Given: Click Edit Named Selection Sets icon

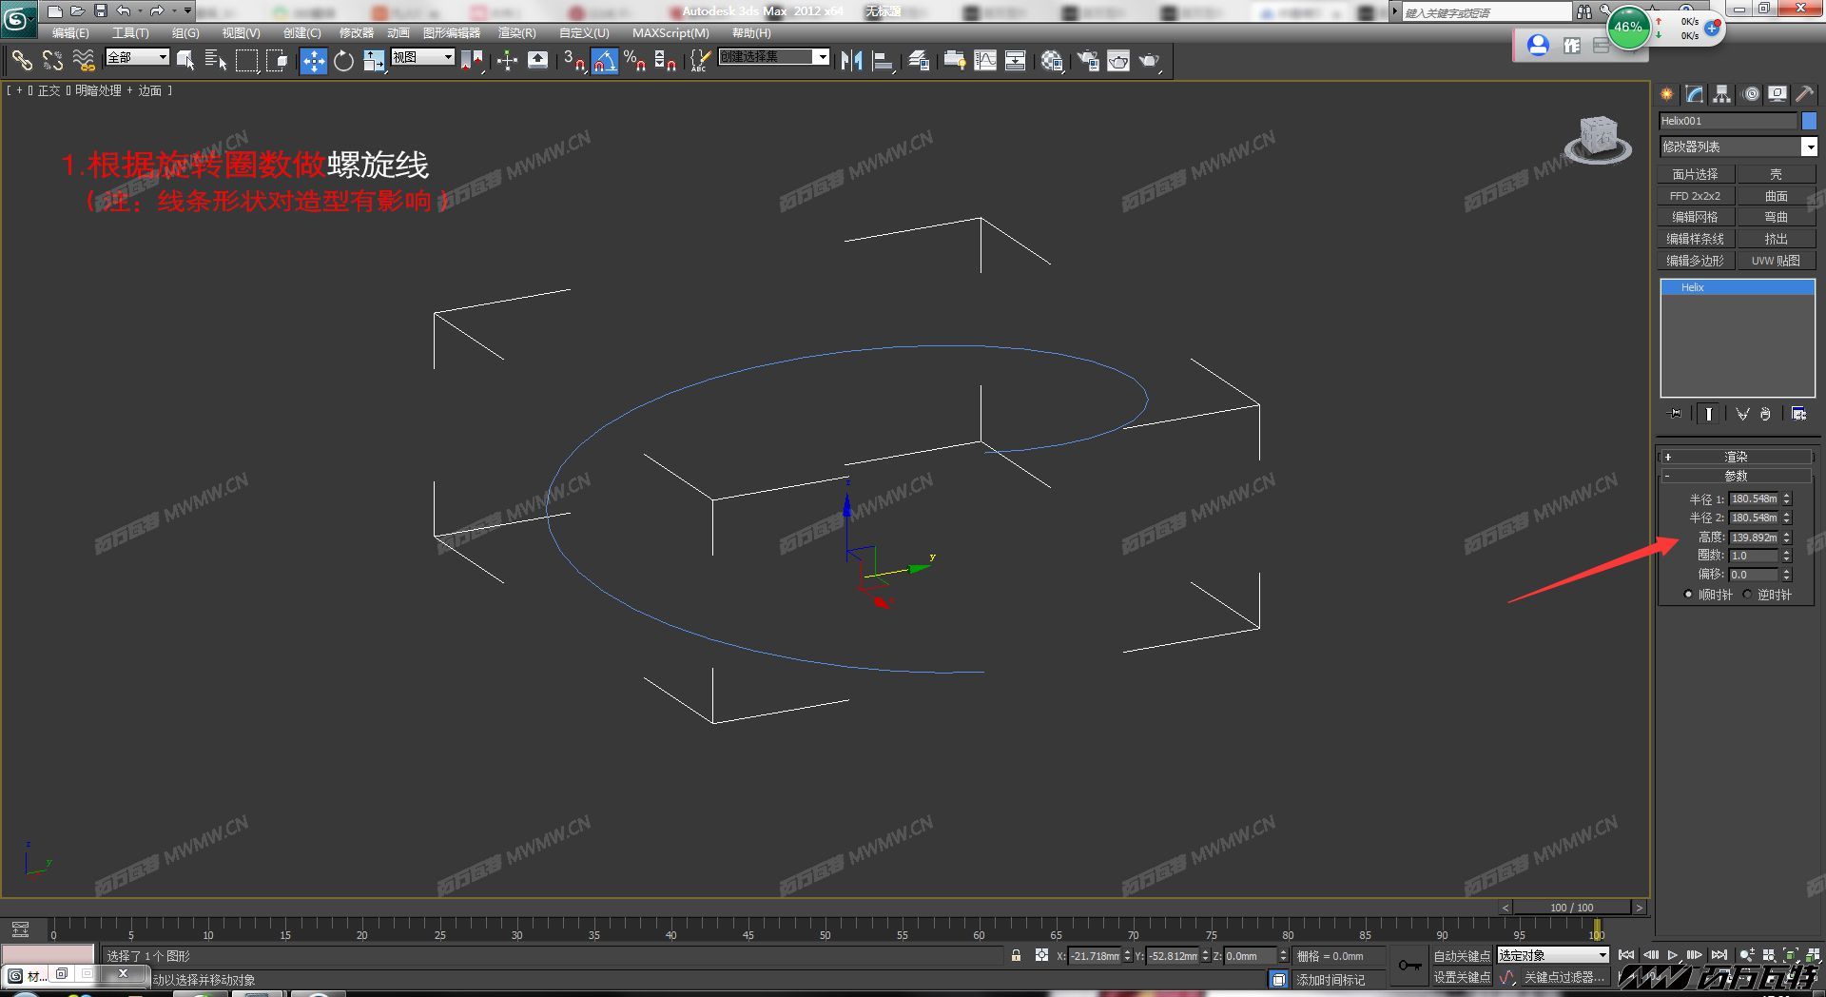Looking at the screenshot, I should pyautogui.click(x=699, y=61).
